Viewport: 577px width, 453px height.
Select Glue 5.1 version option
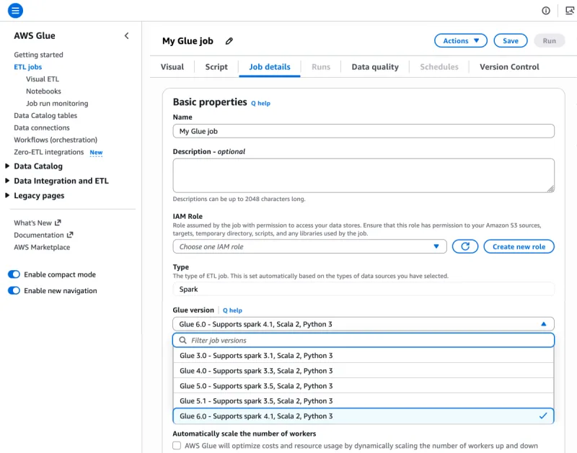tap(364, 401)
